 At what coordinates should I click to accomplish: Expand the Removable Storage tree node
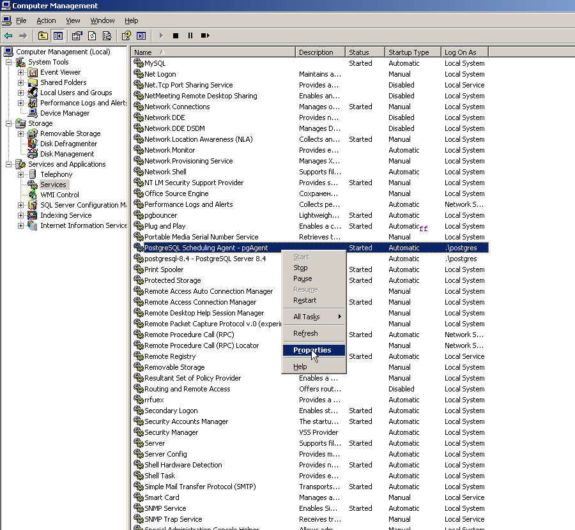click(20, 133)
